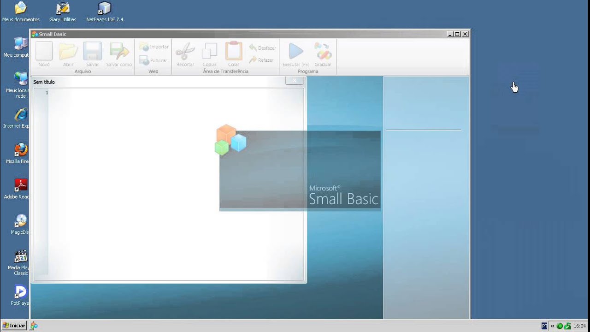This screenshot has width=590, height=332.
Task: Click the 16:04 clock in the tray
Action: click(580, 326)
